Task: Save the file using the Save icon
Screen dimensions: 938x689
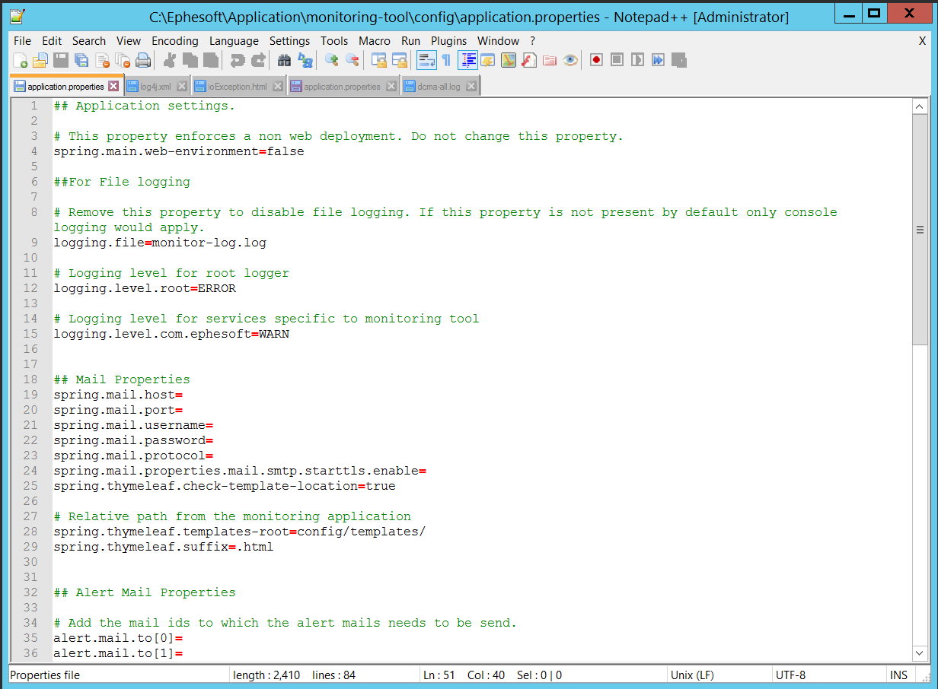Action: (x=61, y=60)
